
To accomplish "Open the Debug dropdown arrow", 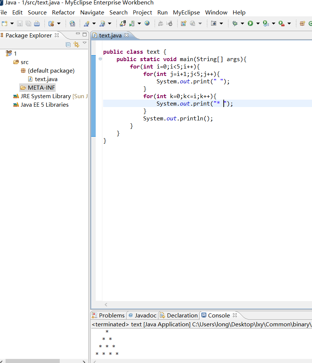I will click(x=242, y=23).
